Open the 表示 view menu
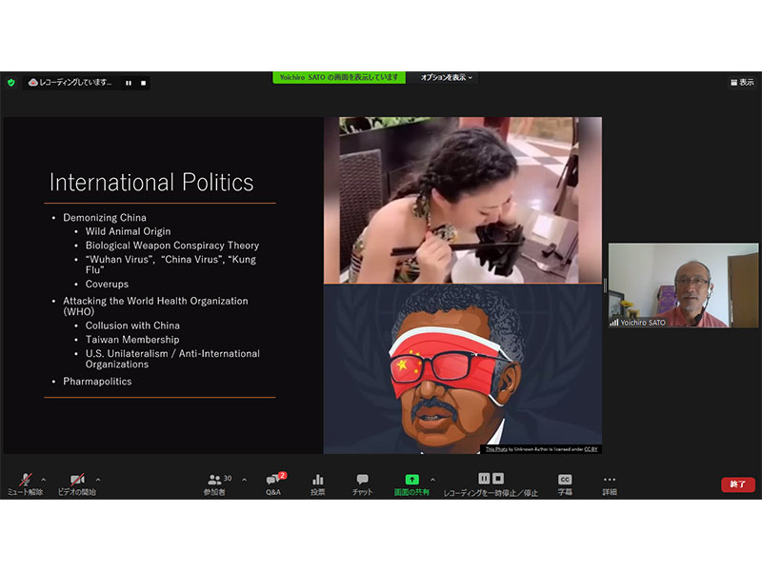The width and height of the screenshot is (762, 571). click(x=741, y=83)
